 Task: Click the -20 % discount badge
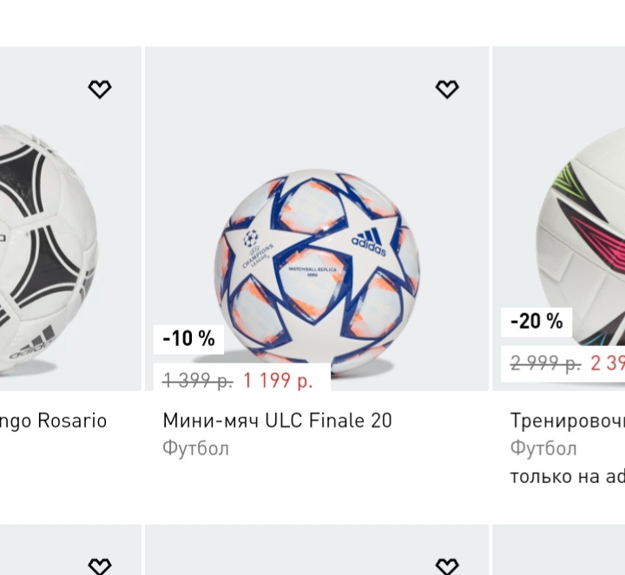536,321
